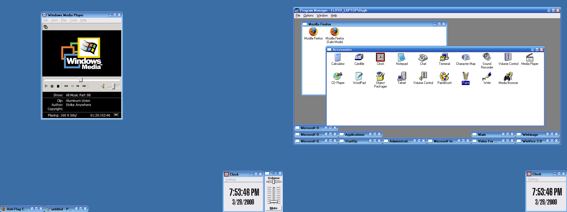The height and width of the screenshot is (212, 567).
Task: Open the Calculator icon in Accessories
Action: pyautogui.click(x=338, y=57)
